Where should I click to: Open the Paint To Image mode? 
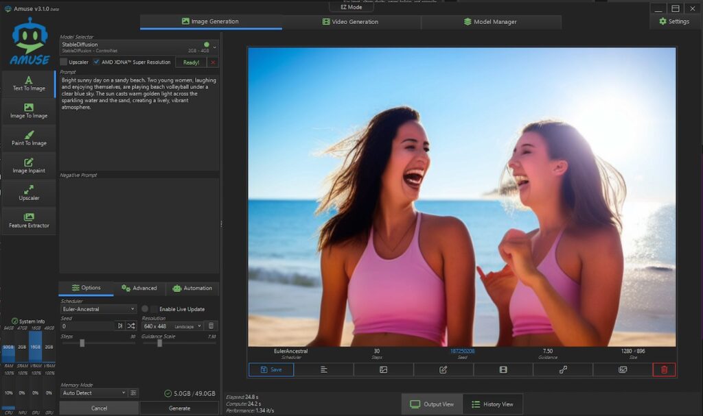[x=29, y=138]
